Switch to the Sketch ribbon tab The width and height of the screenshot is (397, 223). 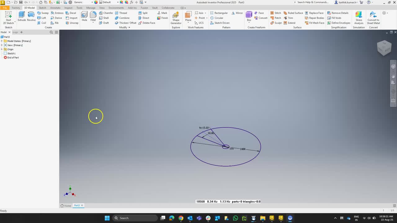(42, 8)
